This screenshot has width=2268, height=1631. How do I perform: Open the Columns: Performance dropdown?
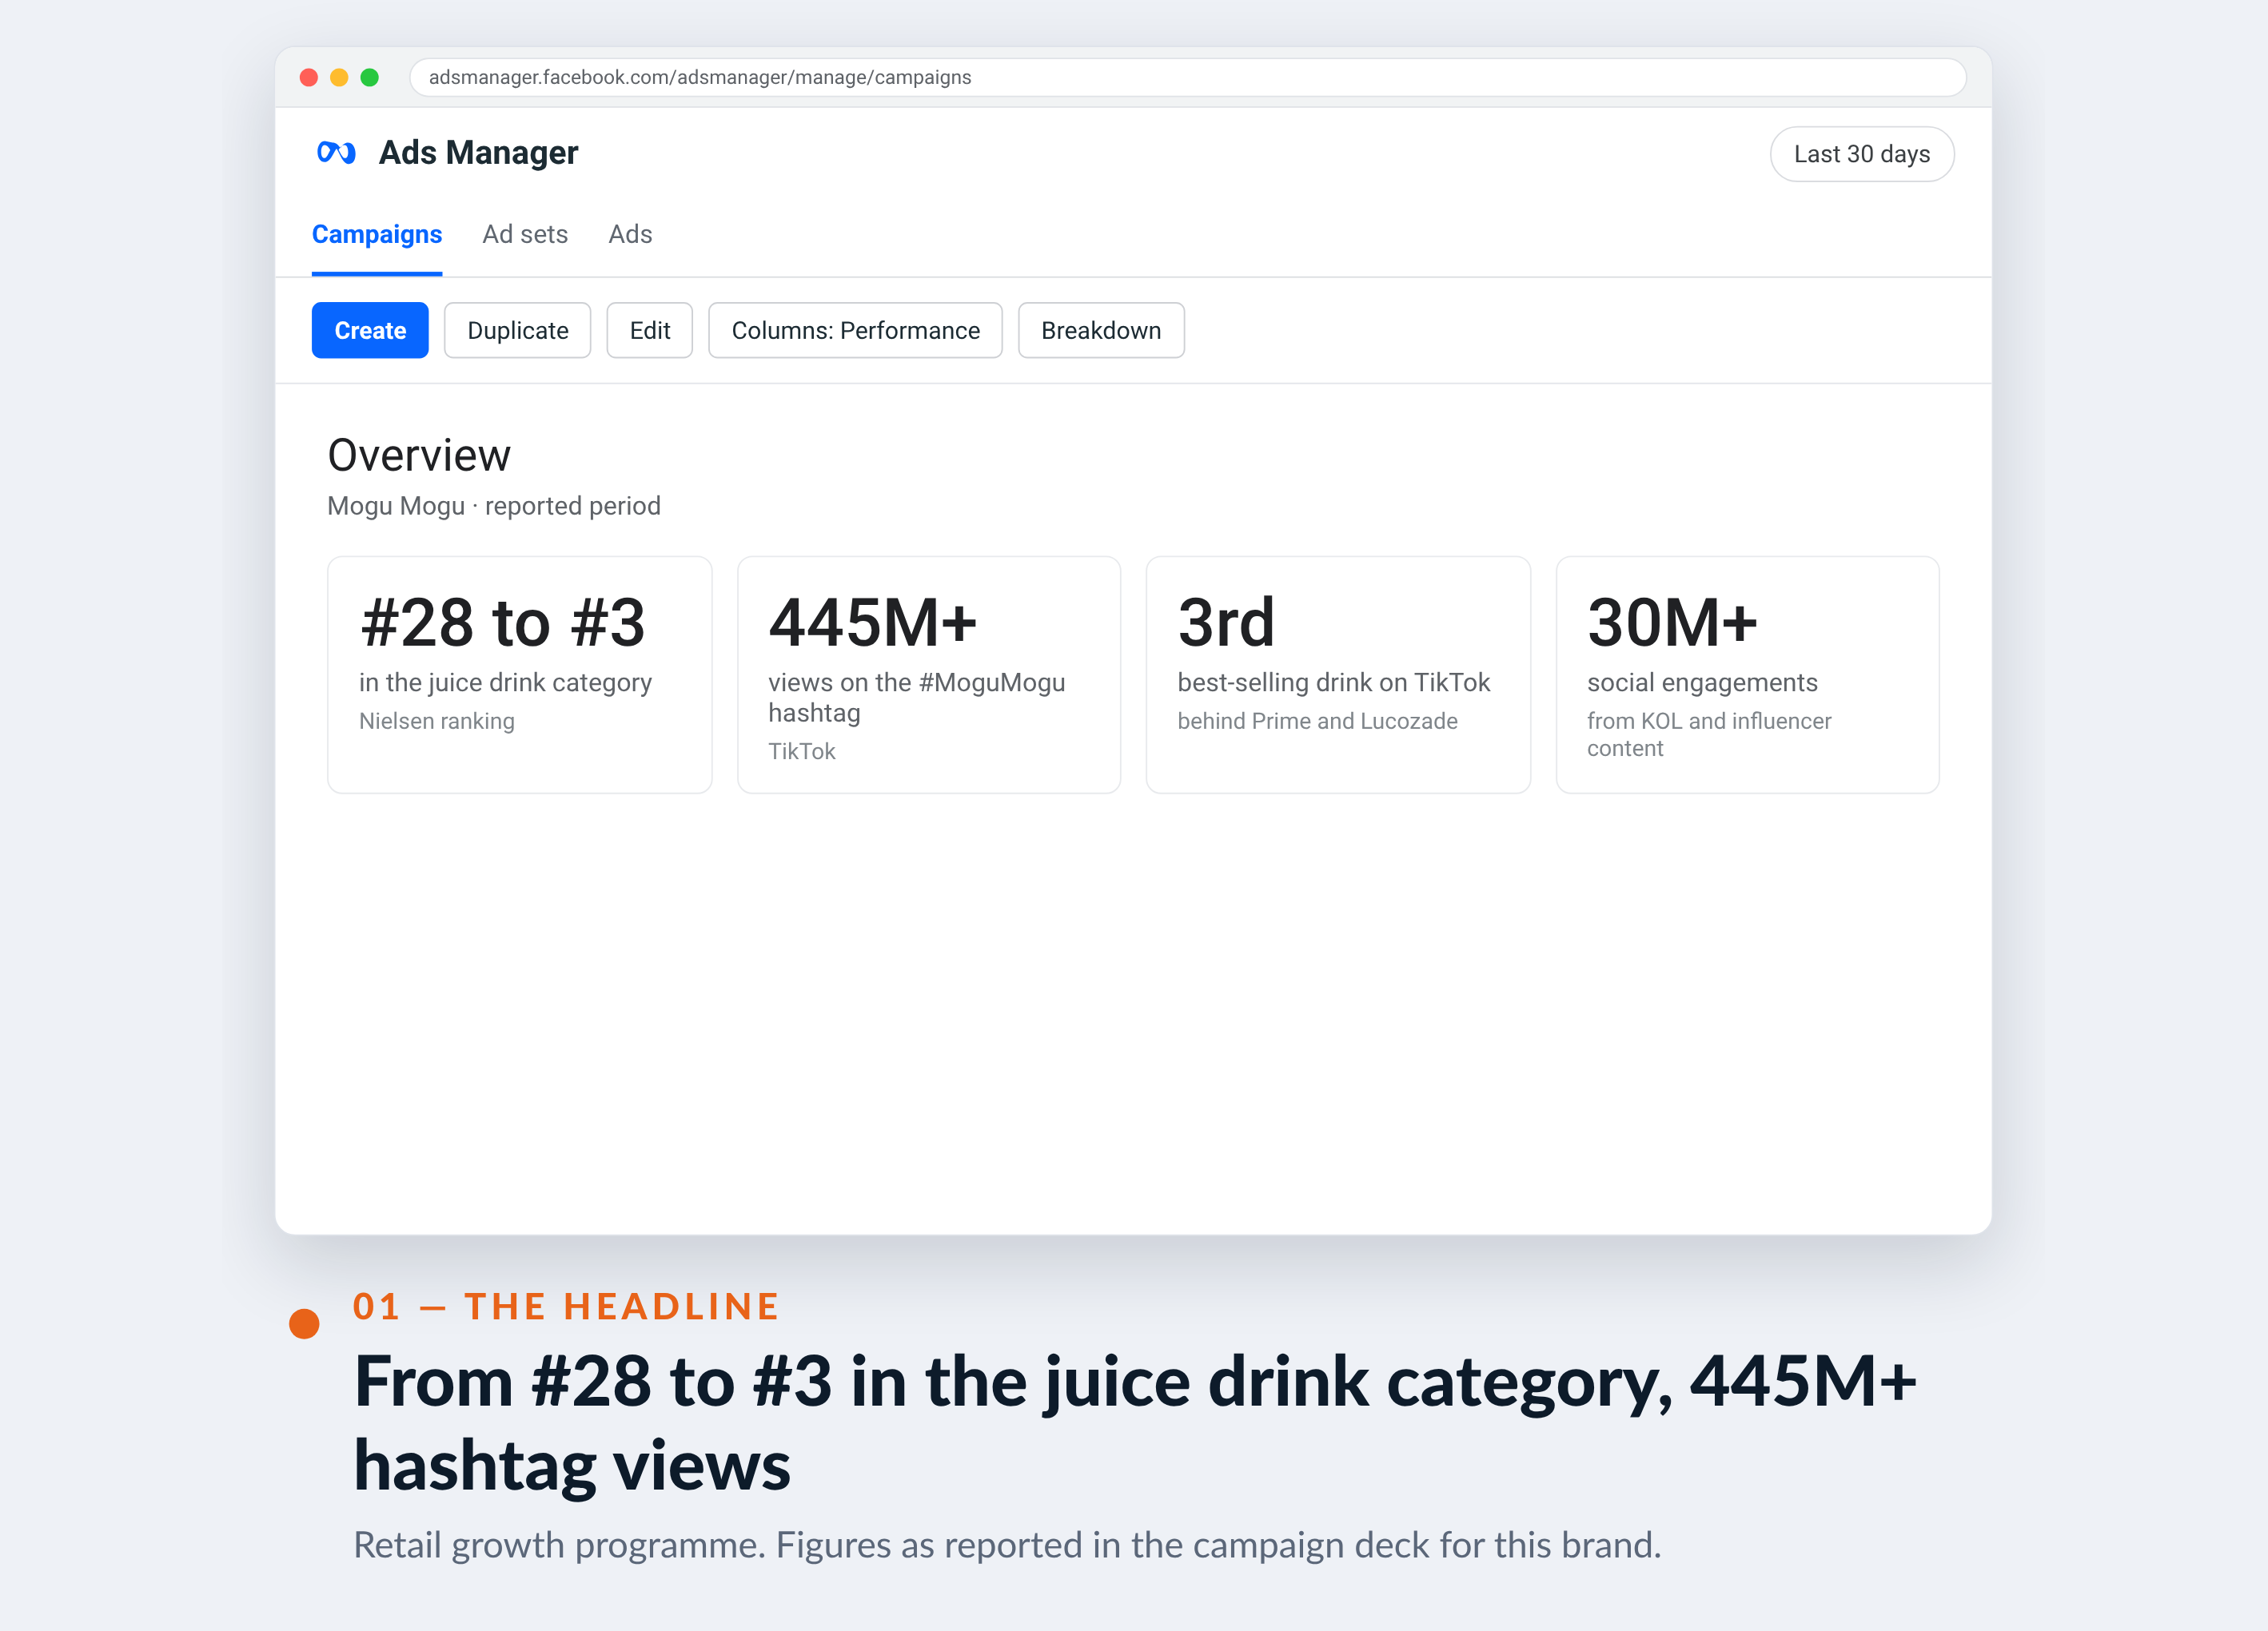click(855, 330)
